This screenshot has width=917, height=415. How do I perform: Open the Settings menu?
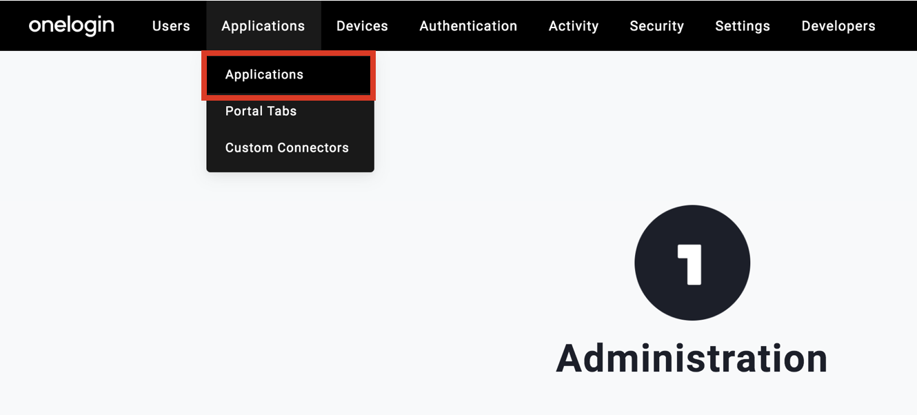pos(743,26)
